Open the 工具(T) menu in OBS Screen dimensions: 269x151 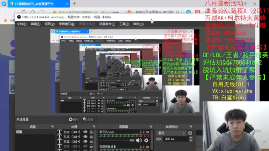coord(124,24)
